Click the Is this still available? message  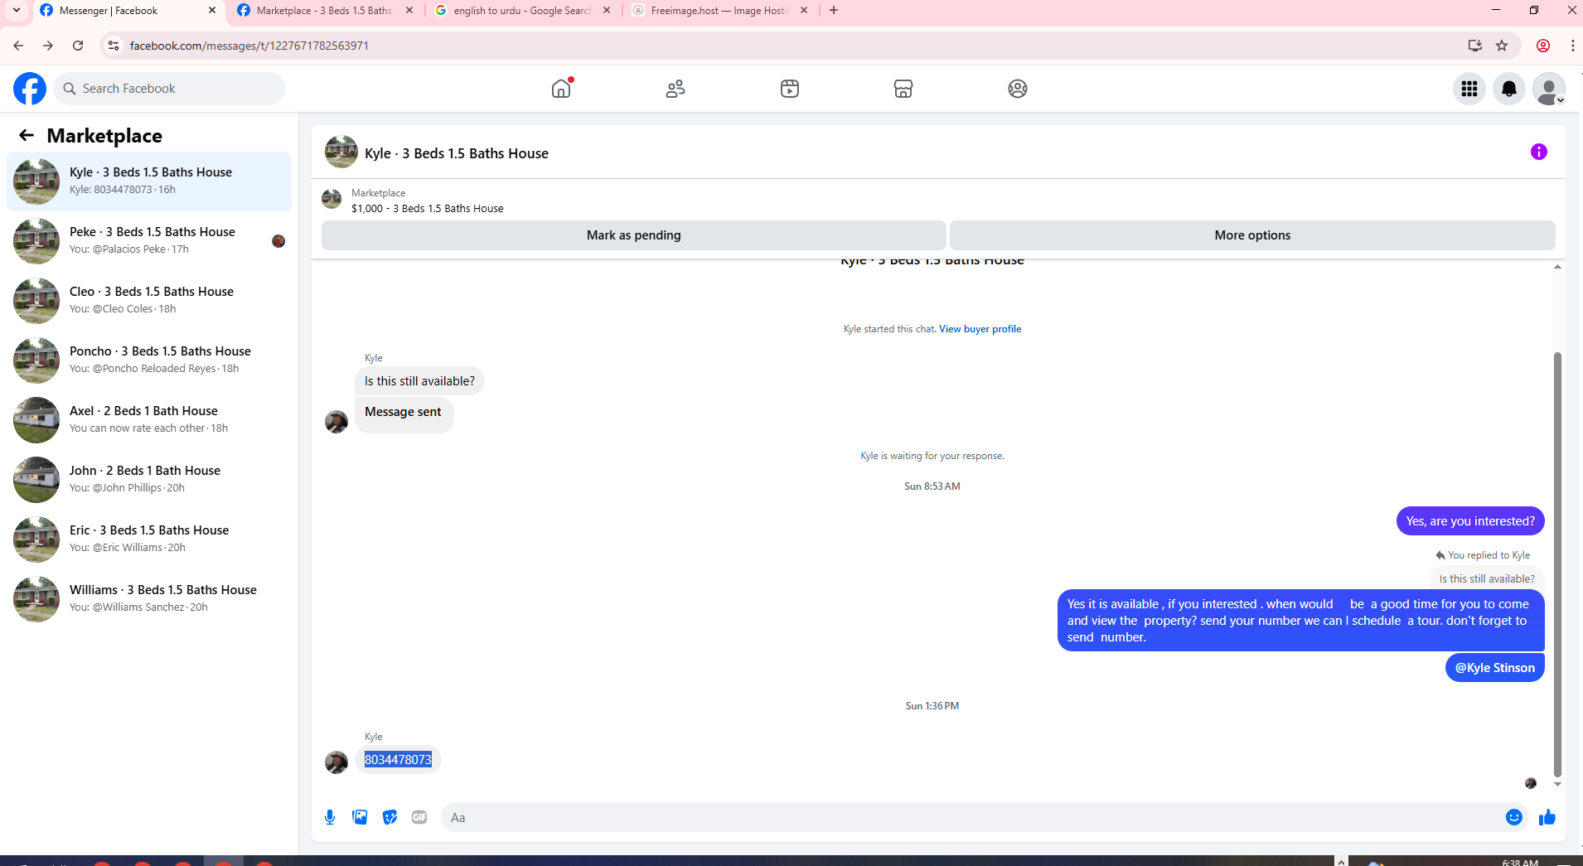click(419, 381)
